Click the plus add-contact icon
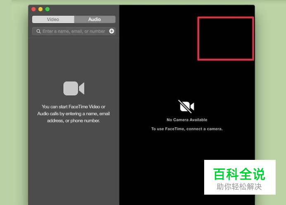Image resolution: width=286 pixels, height=205 pixels. coord(112,31)
